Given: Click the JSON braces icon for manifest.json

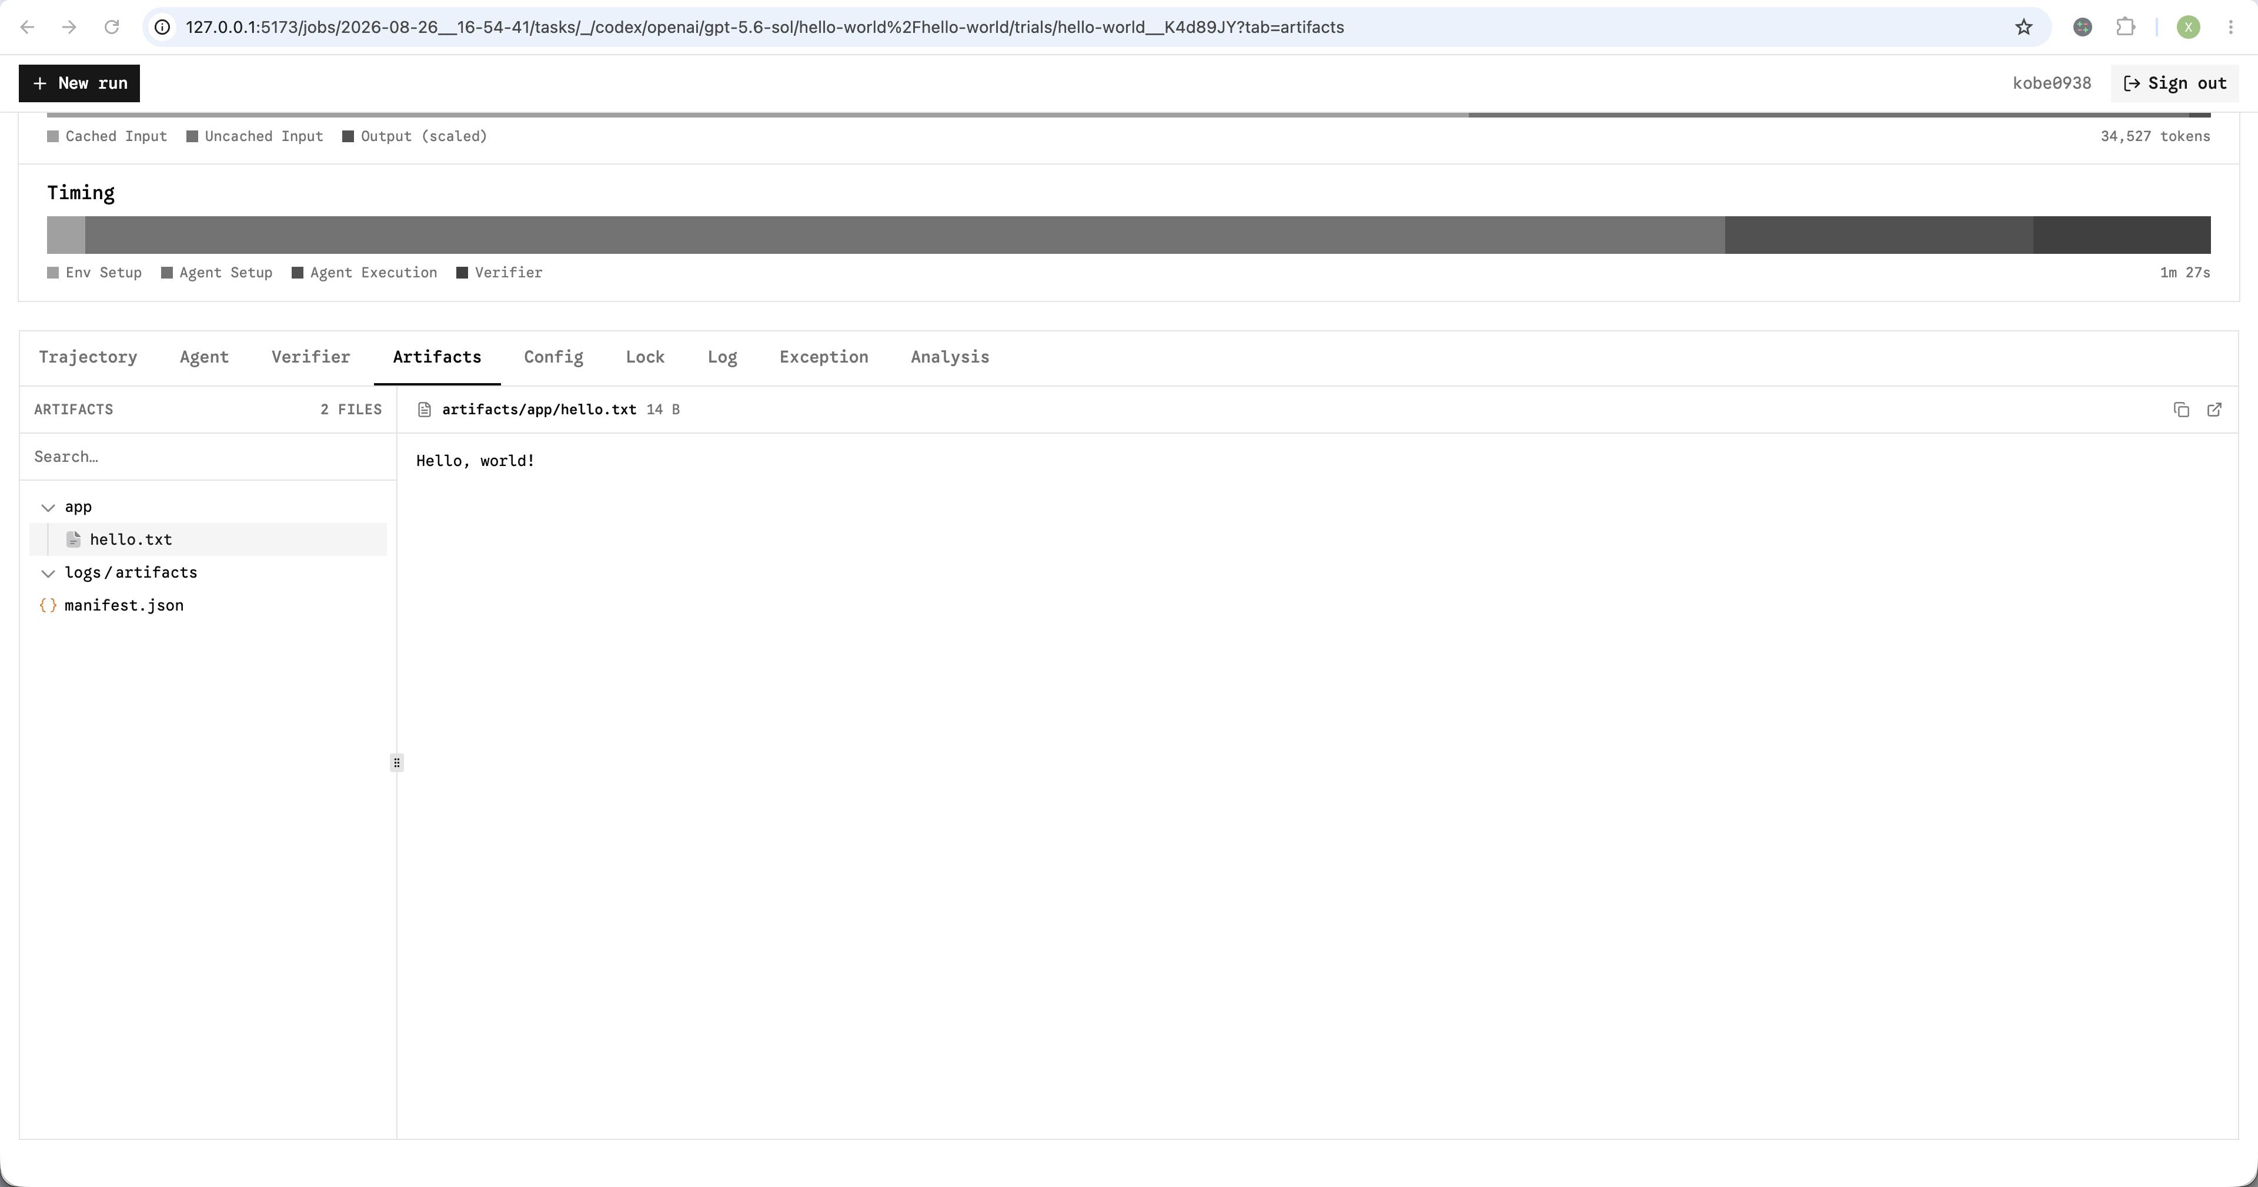Looking at the screenshot, I should tap(48, 605).
